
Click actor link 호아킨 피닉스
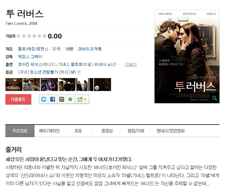(30, 65)
